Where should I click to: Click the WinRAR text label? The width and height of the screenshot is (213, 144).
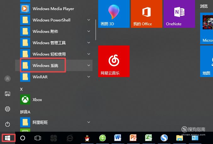(40, 77)
